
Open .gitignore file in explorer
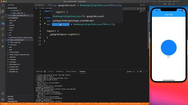pyautogui.click(x=12, y=57)
